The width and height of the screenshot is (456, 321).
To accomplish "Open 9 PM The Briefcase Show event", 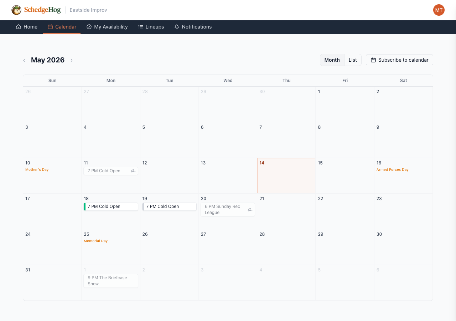I will click(111, 281).
